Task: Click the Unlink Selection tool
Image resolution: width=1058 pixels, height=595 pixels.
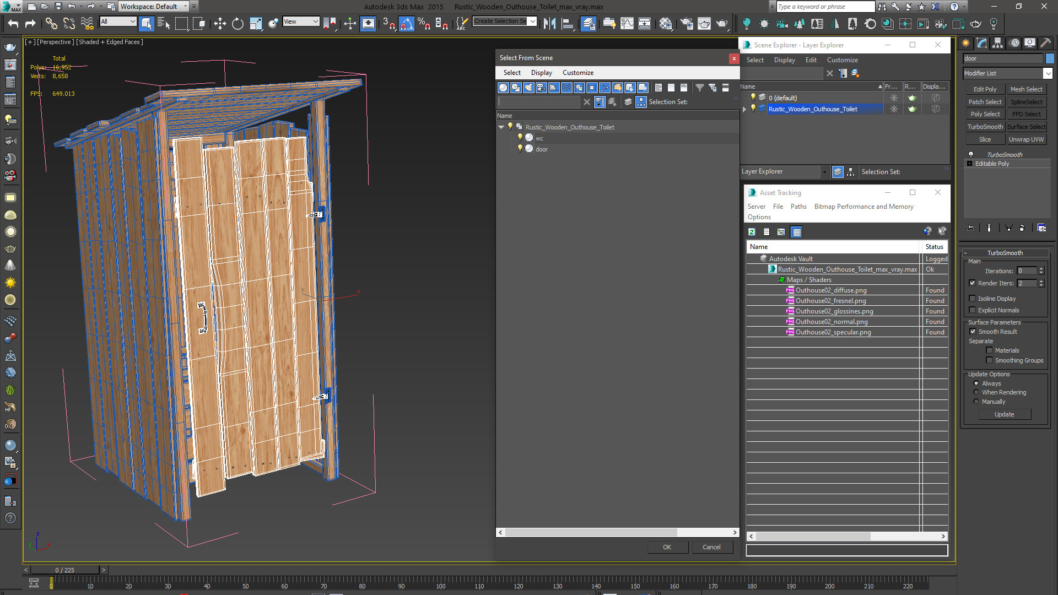Action: [69, 23]
